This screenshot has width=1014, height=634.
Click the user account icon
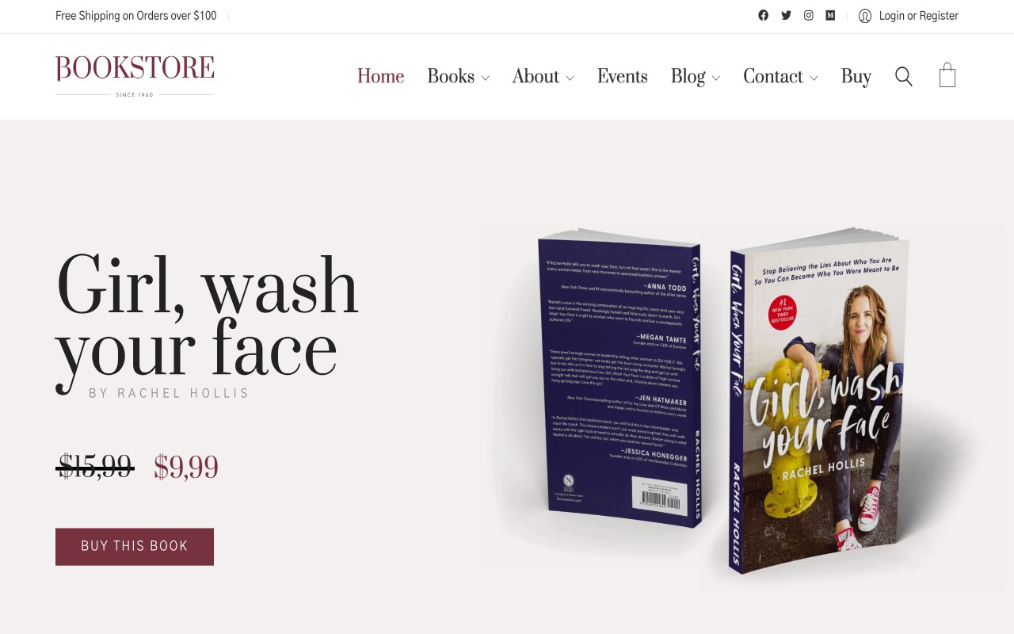point(865,16)
